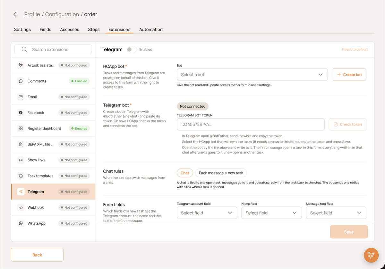Select the Email extension row label

(x=32, y=97)
